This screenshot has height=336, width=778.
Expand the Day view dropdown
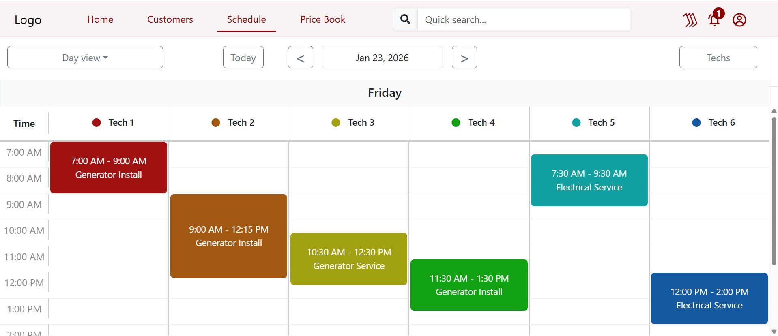(x=85, y=58)
